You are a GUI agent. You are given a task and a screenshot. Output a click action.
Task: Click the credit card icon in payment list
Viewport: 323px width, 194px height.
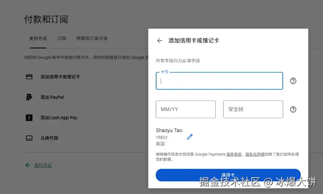[29, 77]
